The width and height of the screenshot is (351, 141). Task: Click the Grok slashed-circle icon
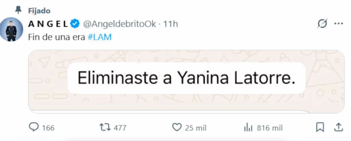pos(322,24)
